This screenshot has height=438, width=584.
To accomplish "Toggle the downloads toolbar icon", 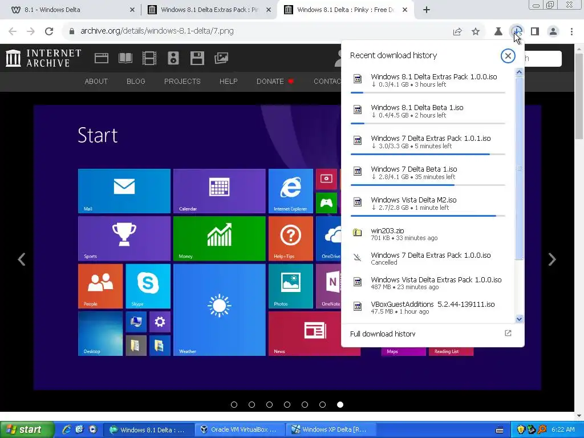I will (517, 31).
